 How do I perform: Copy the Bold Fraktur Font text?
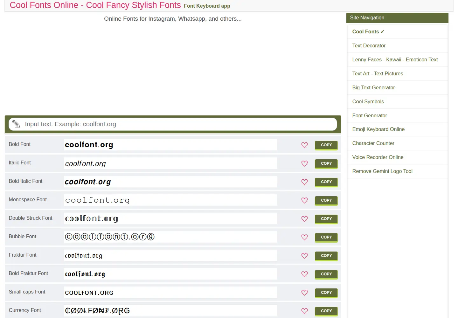coord(326,274)
